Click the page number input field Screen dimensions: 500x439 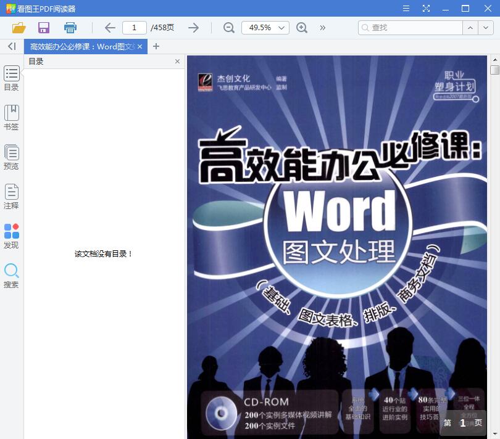[134, 28]
